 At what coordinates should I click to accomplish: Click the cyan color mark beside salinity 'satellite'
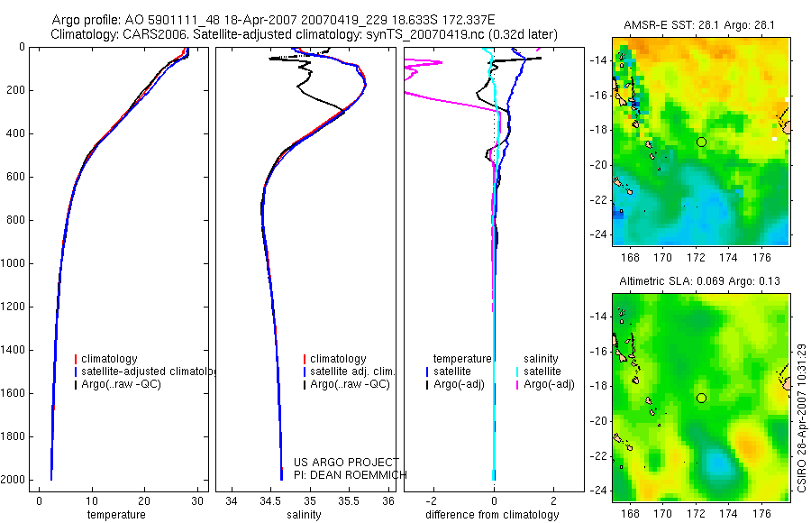517,372
